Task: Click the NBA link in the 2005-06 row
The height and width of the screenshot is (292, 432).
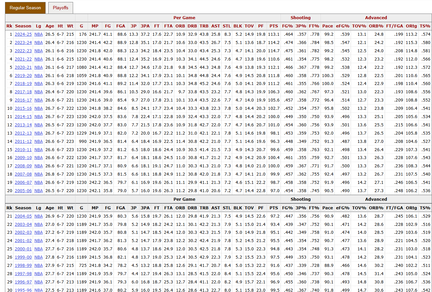Action: click(x=39, y=191)
